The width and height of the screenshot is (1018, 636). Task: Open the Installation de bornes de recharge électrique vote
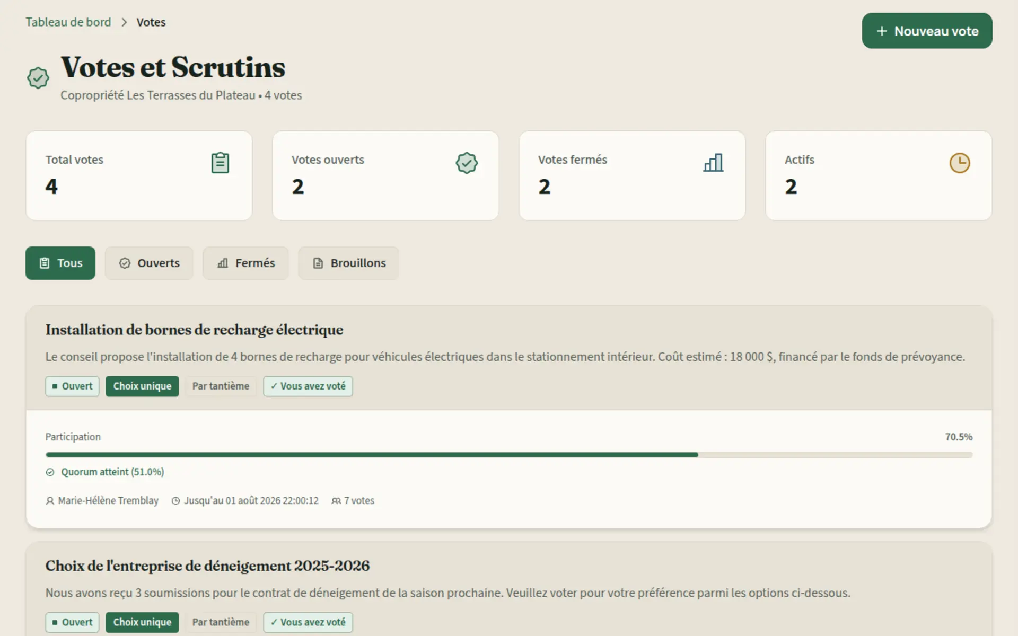point(194,330)
